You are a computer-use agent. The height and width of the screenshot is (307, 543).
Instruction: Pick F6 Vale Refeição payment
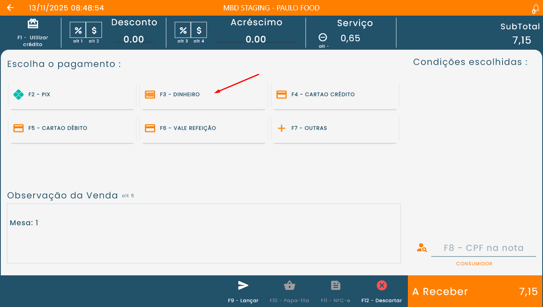tap(203, 129)
